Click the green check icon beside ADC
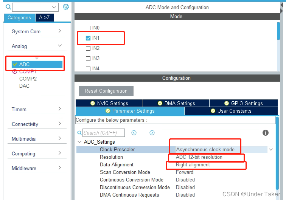Image resolution: width=286 pixels, height=200 pixels. [15, 64]
